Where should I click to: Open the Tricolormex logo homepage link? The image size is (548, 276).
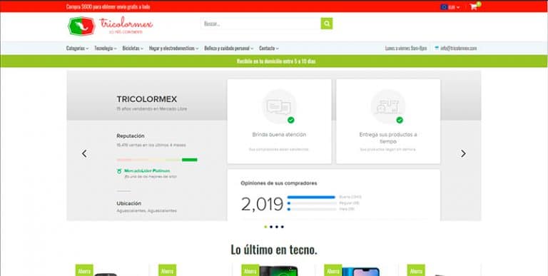coord(110,26)
